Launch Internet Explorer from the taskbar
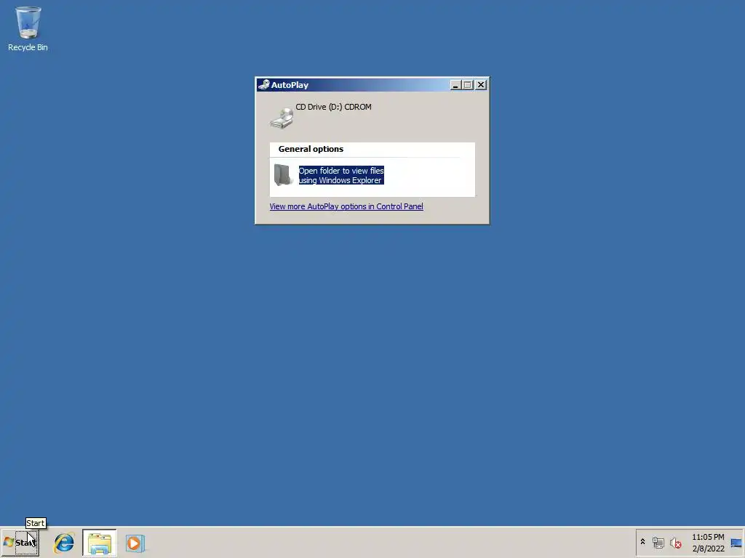Image resolution: width=745 pixels, height=558 pixels. click(64, 542)
